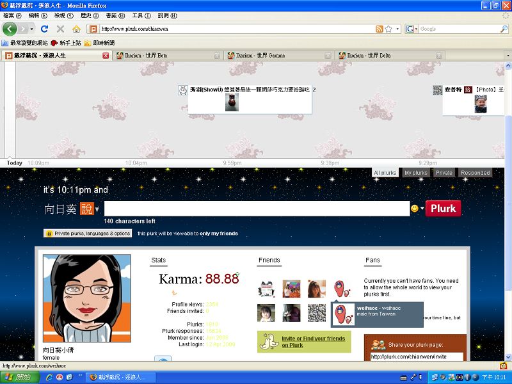Viewport: 512px width, 384px height.
Task: Go to the Firefox home page
Action: 76,29
